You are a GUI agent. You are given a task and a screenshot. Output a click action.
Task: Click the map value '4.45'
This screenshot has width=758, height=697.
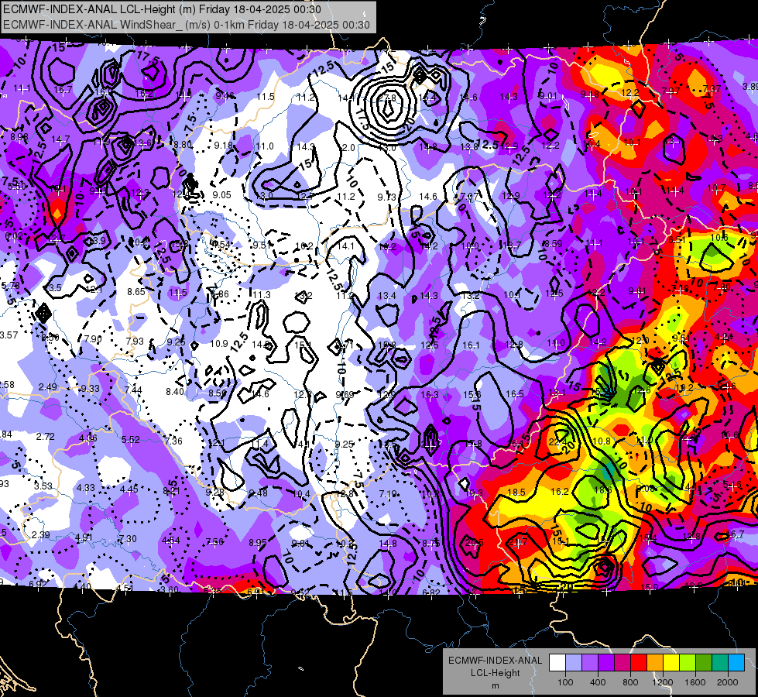pyautogui.click(x=129, y=489)
